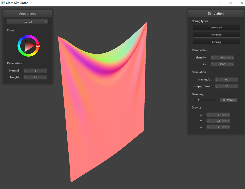This screenshot has width=245, height=189.
Task: Click the Damping slider handle
Action: 198,100
